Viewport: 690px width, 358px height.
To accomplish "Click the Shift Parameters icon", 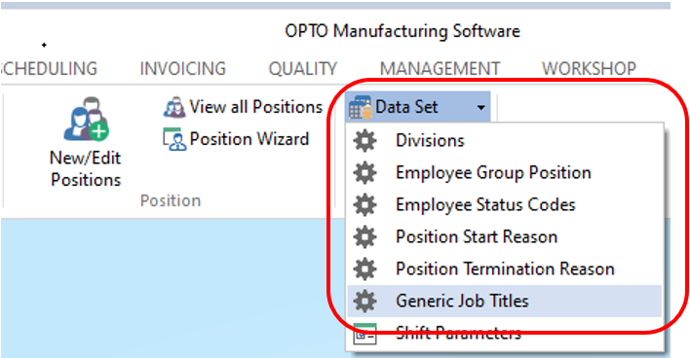I will [x=364, y=334].
